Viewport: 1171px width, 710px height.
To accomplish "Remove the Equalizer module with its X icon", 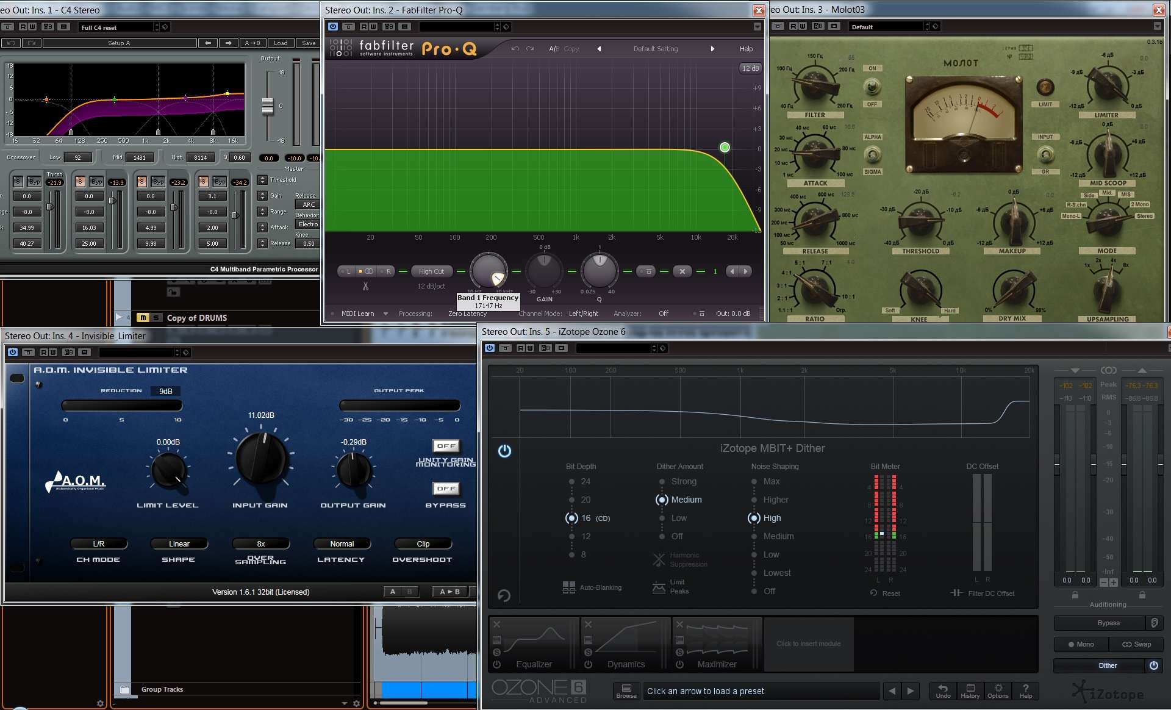I will click(x=497, y=624).
